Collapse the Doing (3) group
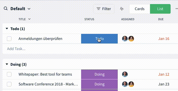The height and width of the screenshot is (91, 178). pyautogui.click(x=7, y=64)
